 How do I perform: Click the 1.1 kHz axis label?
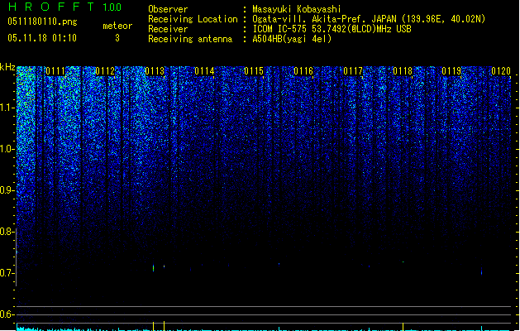click(7, 108)
